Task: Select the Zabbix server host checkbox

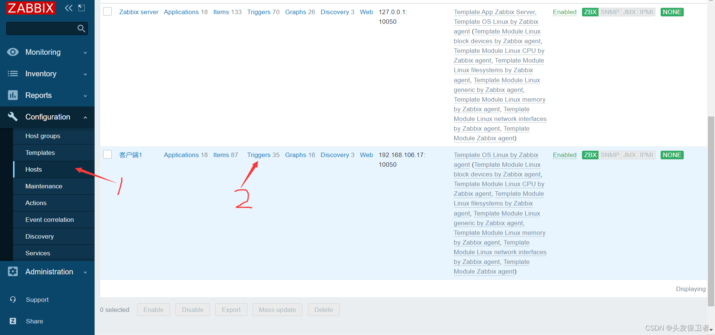Action: 108,12
